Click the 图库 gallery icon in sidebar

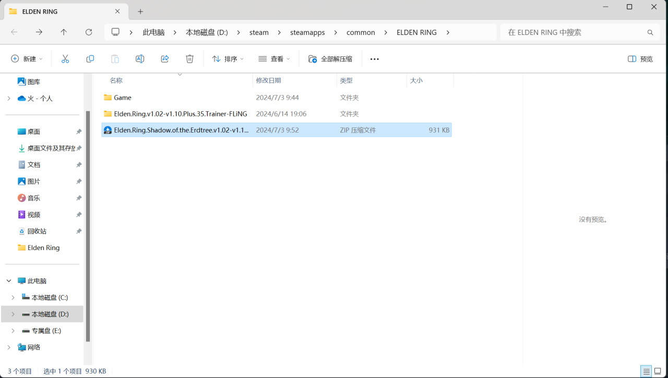pyautogui.click(x=21, y=81)
